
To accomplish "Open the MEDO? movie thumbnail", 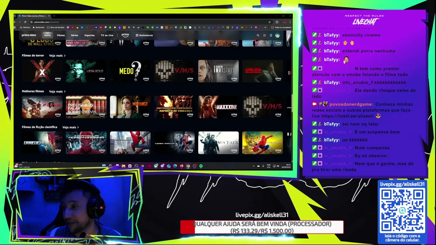I will pos(130,71).
